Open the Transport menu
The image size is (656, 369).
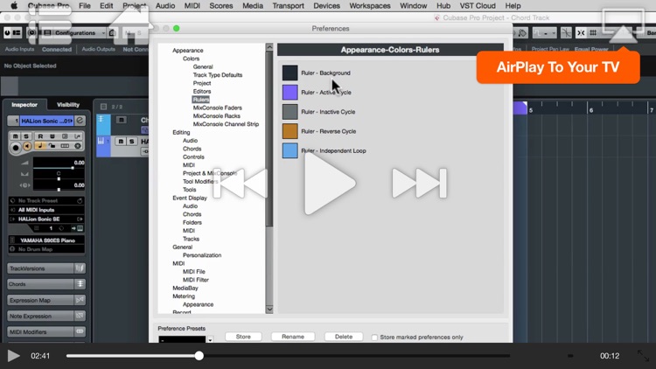[x=289, y=6]
